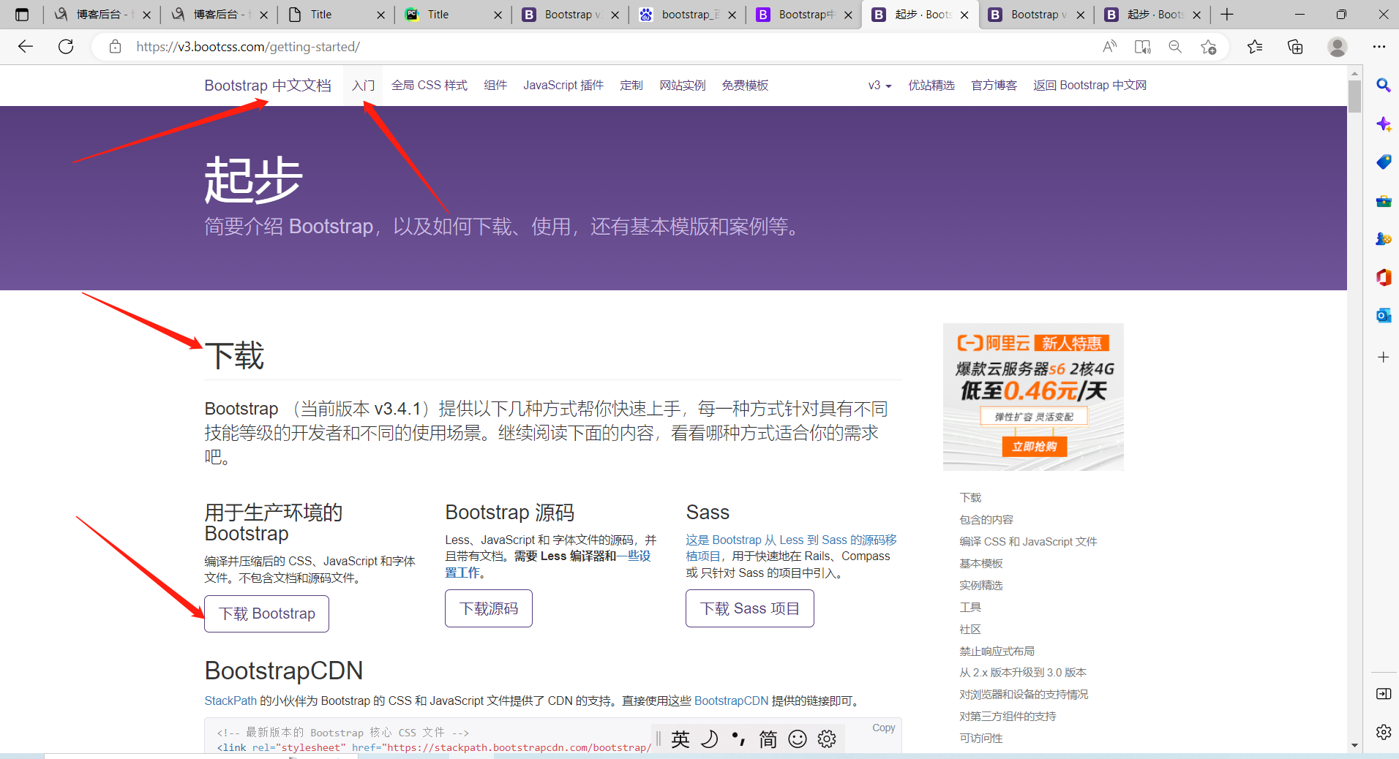
Task: Open JavaScript 插件 in navbar
Action: click(x=563, y=86)
